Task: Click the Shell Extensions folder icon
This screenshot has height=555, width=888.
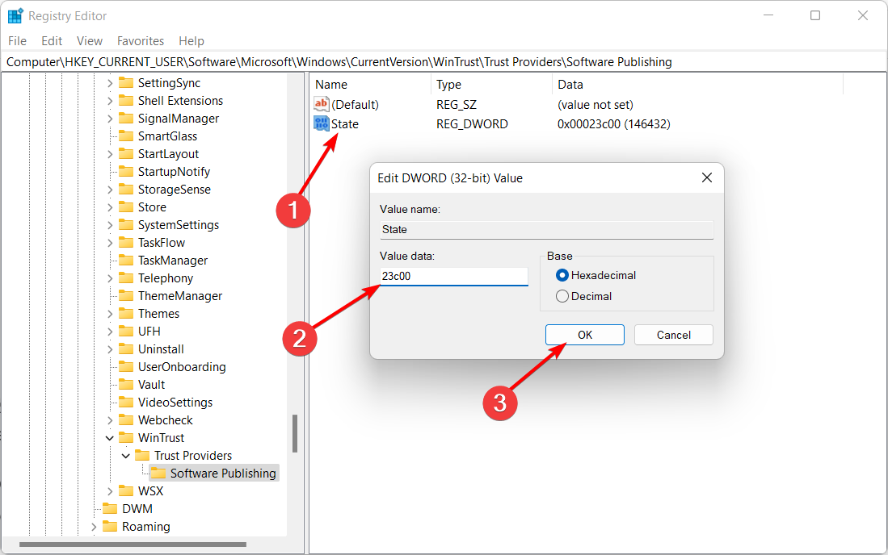Action: [x=126, y=101]
